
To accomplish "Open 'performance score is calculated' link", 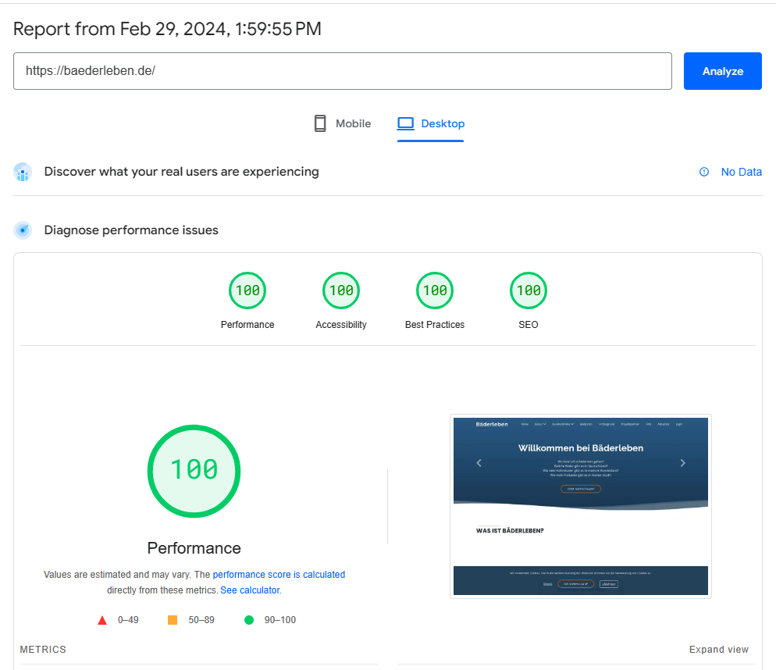I will pyautogui.click(x=279, y=575).
